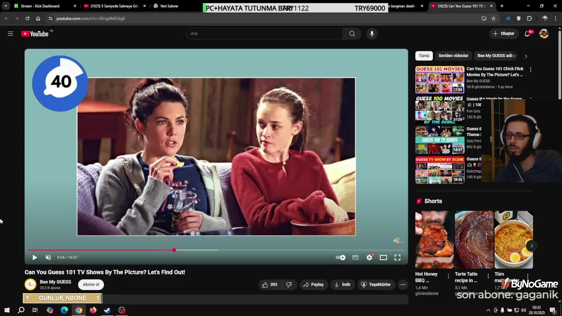The height and width of the screenshot is (316, 562).
Task: Open Firefox from the taskbar
Action: click(93, 310)
